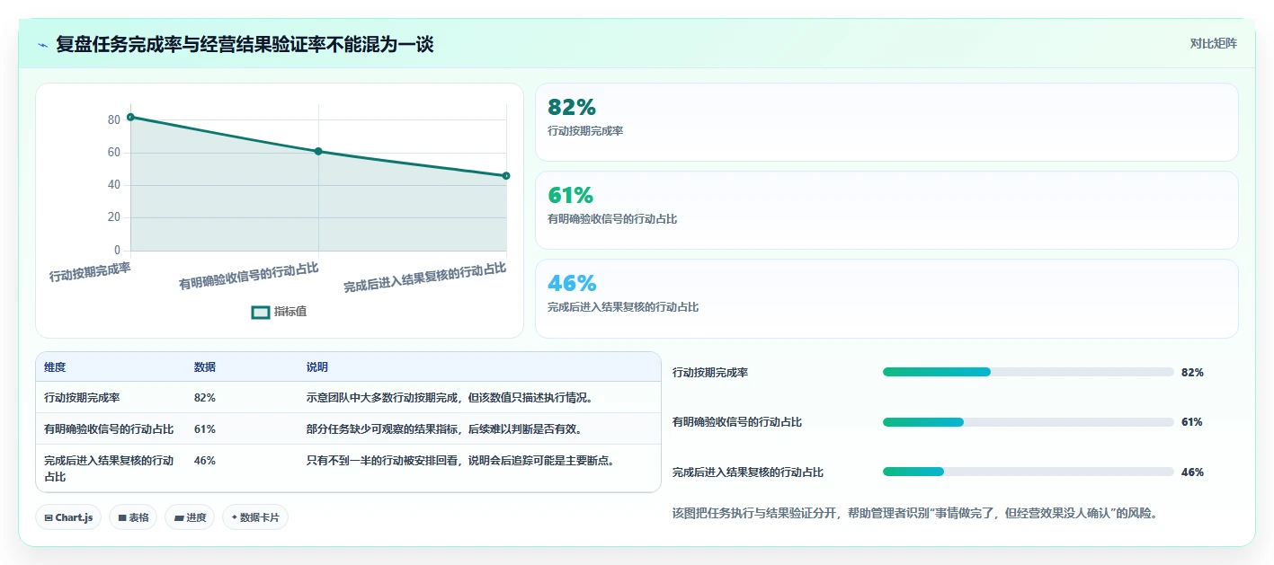The width and height of the screenshot is (1274, 565).
Task: Click the 82% value after the progress bar
Action: (x=1192, y=372)
